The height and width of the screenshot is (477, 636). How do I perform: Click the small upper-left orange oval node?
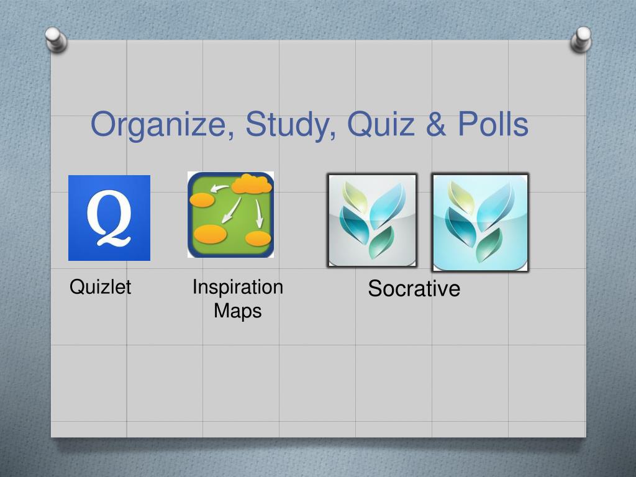(x=202, y=199)
